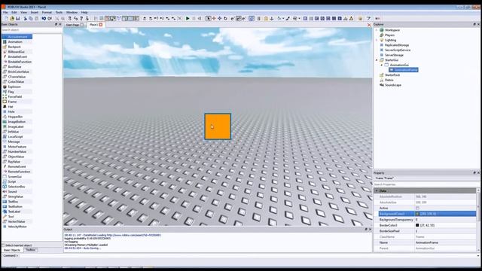Viewport: 482px width, 271px height.
Task: Select ServerStorage in the Explorer
Action: pos(394,55)
